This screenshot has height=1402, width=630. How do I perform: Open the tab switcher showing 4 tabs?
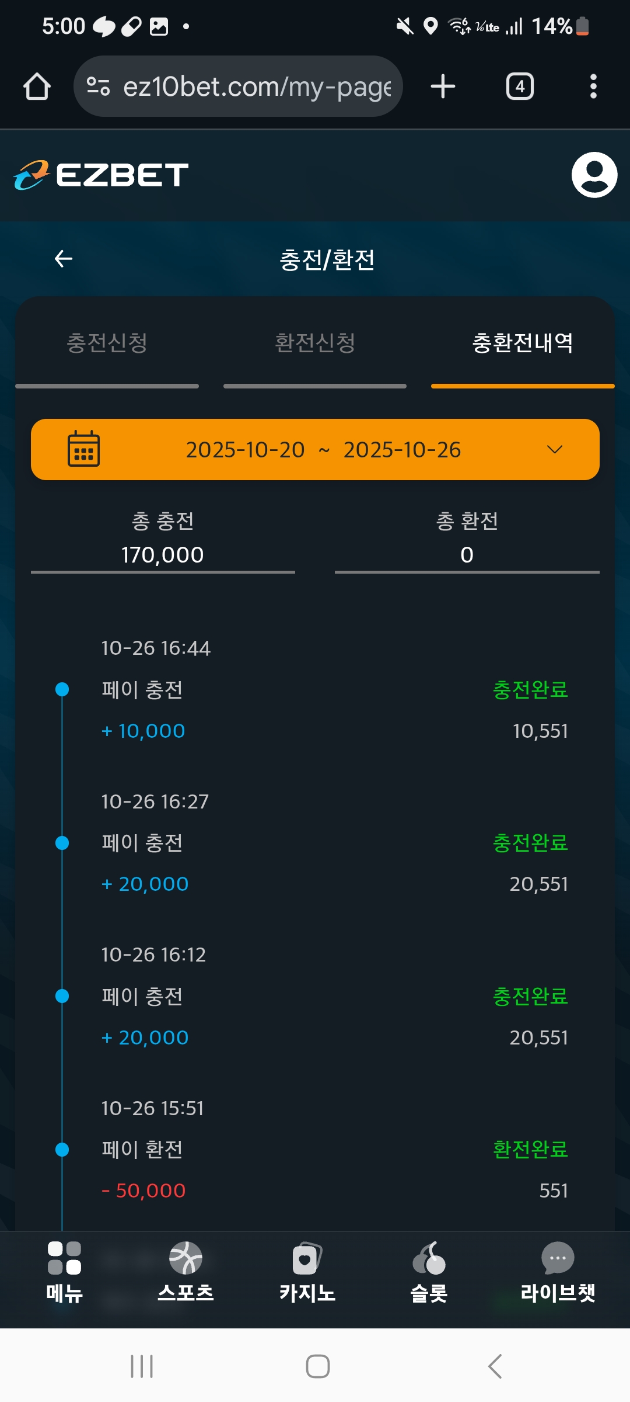(519, 86)
